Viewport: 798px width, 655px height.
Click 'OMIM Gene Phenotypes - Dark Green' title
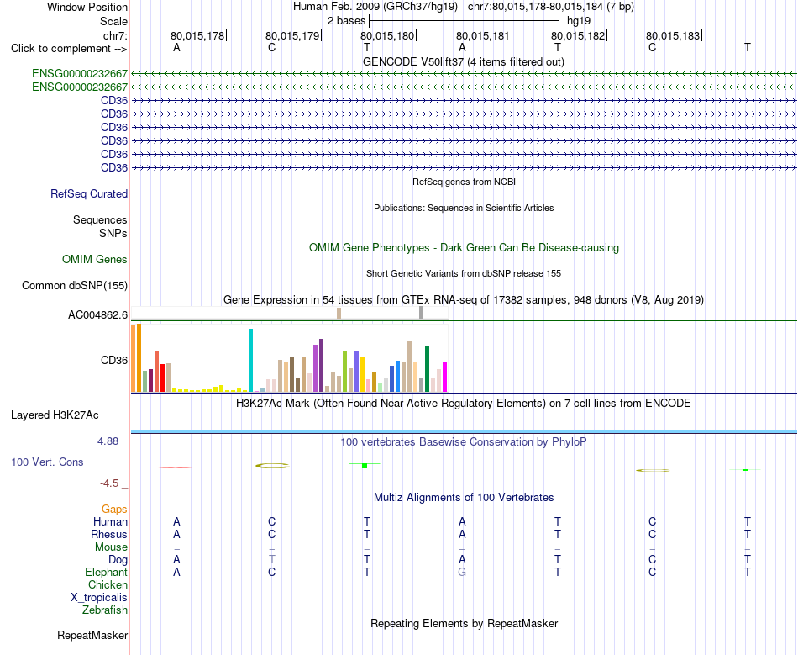coord(465,247)
